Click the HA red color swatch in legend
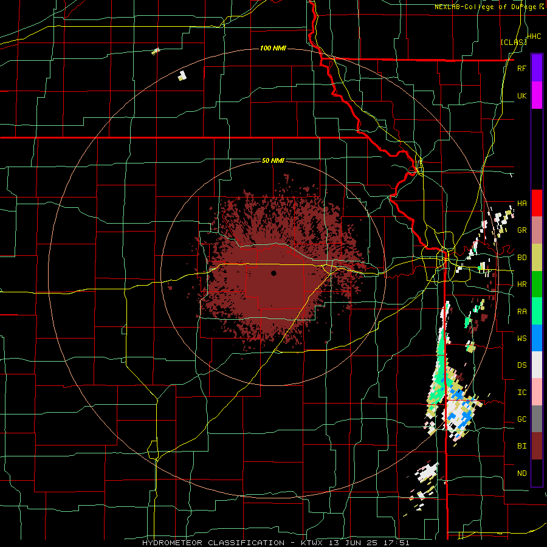Image resolution: width=547 pixels, height=547 pixels. point(537,203)
